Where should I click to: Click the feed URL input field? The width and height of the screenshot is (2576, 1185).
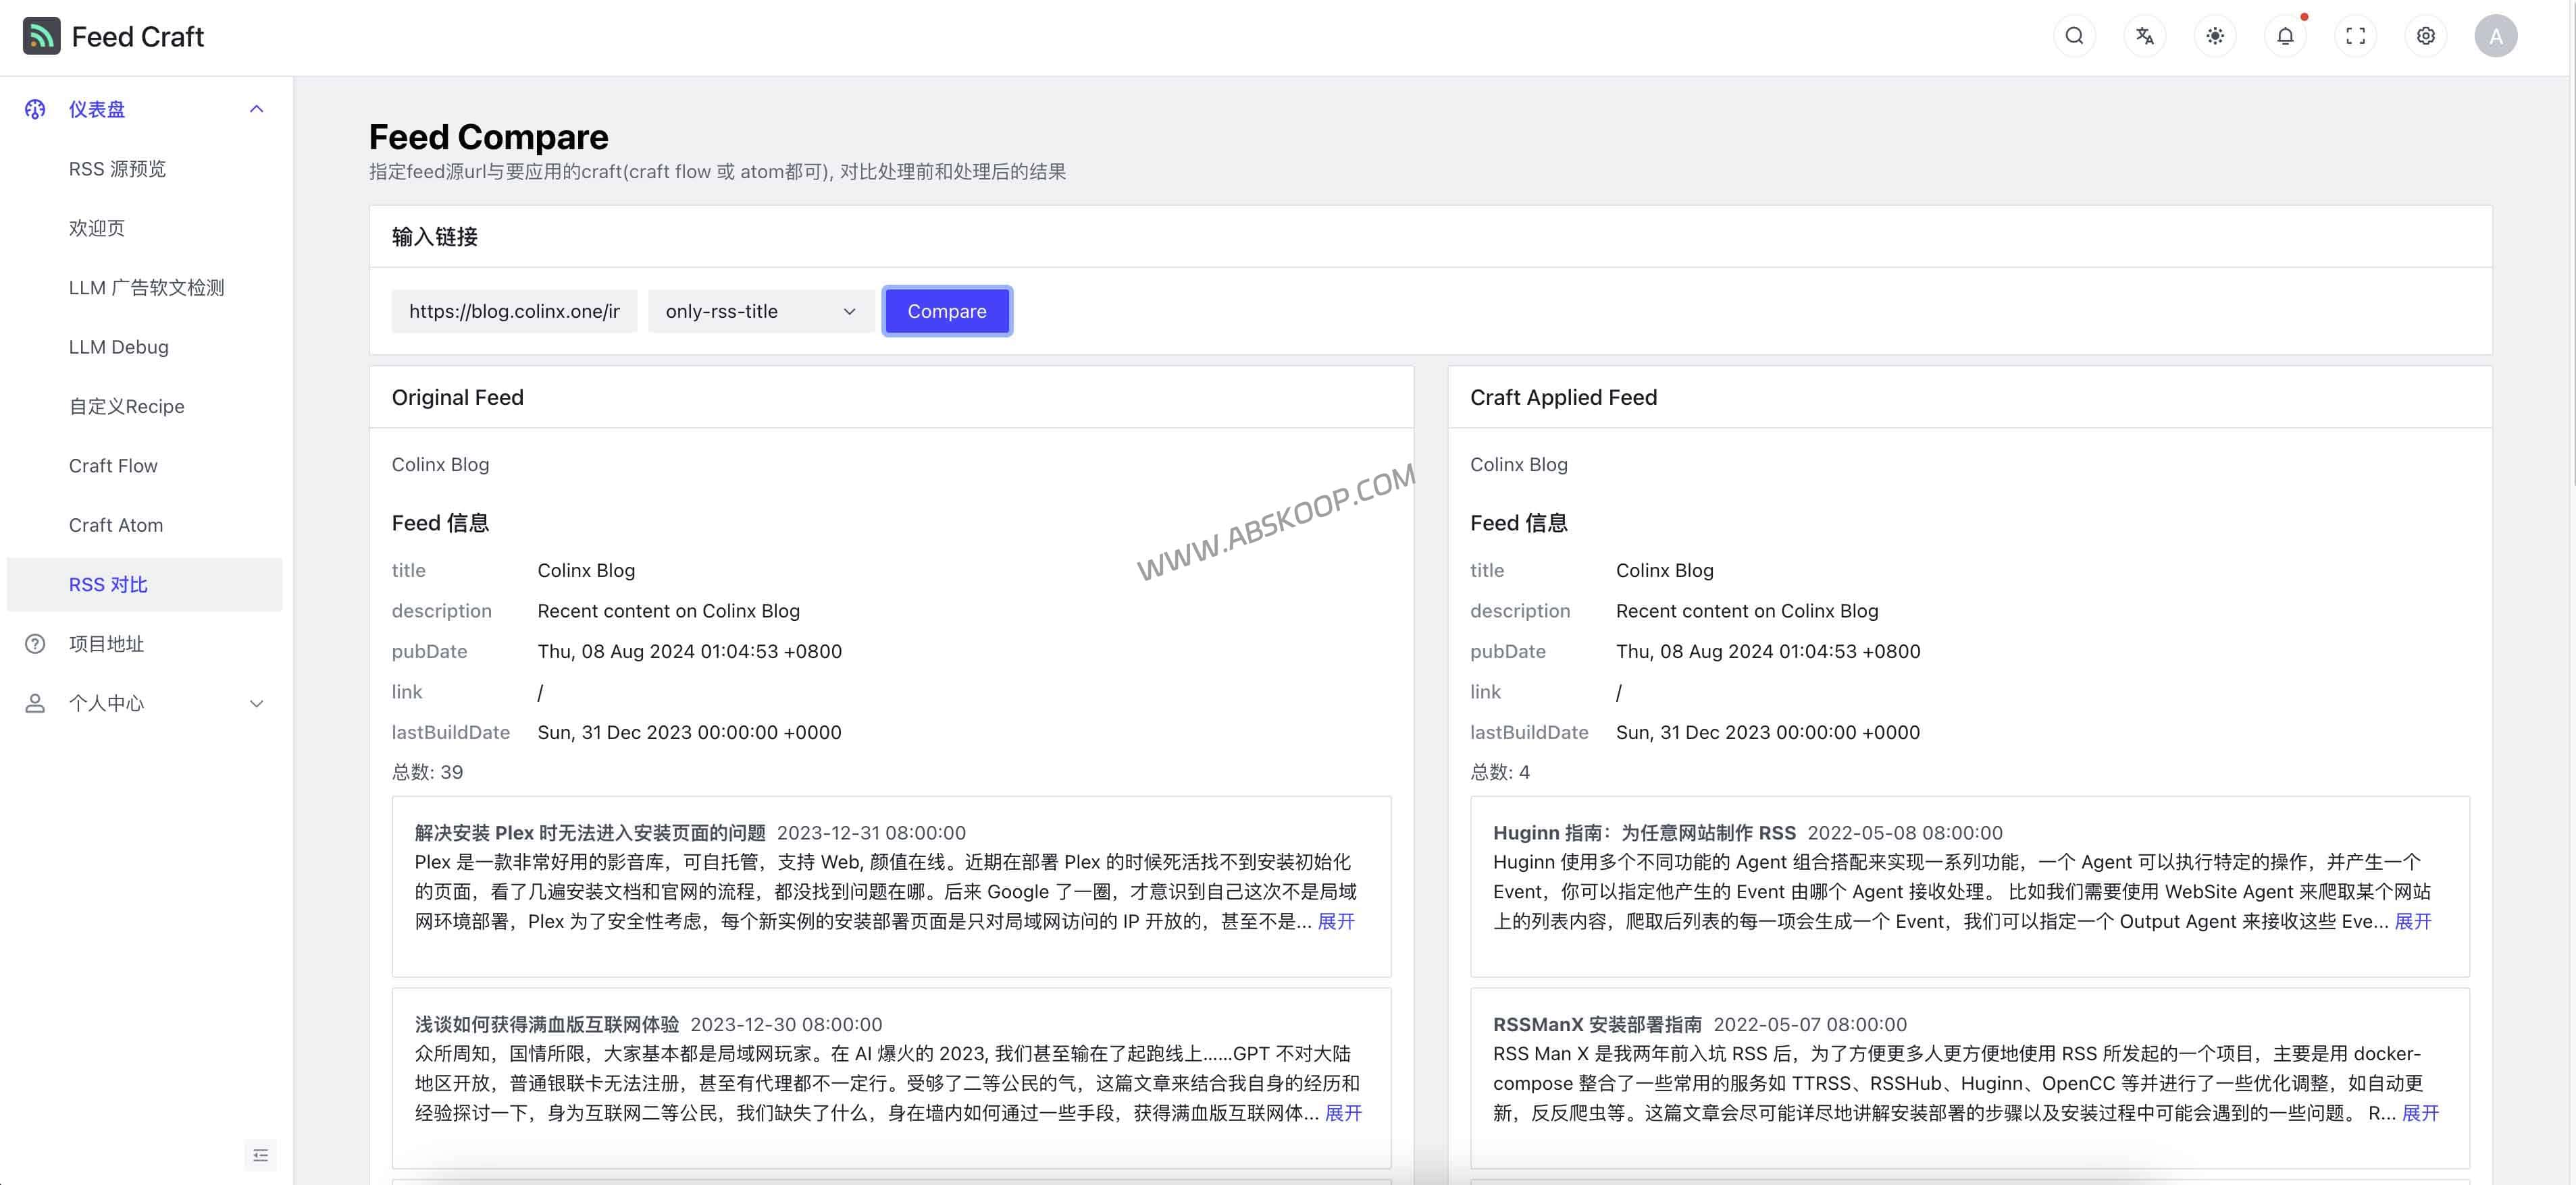click(x=513, y=310)
